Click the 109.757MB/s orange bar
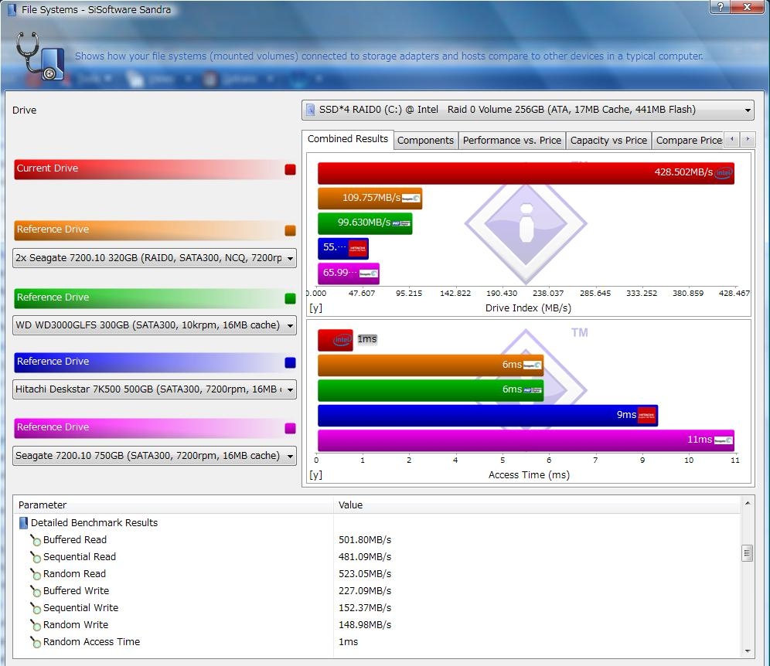Screen dimensions: 770x666 (370, 199)
